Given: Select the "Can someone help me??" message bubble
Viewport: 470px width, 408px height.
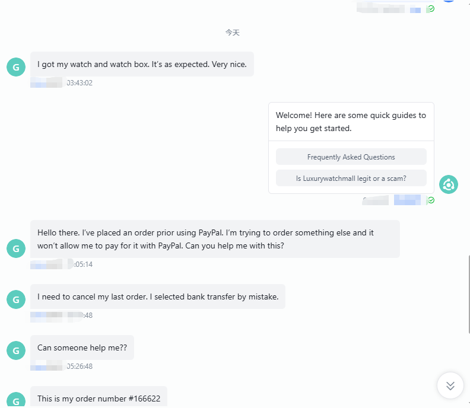Looking at the screenshot, I should pyautogui.click(x=82, y=348).
